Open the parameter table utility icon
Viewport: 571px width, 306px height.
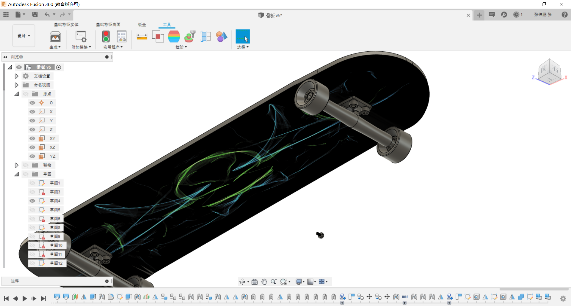pos(122,37)
